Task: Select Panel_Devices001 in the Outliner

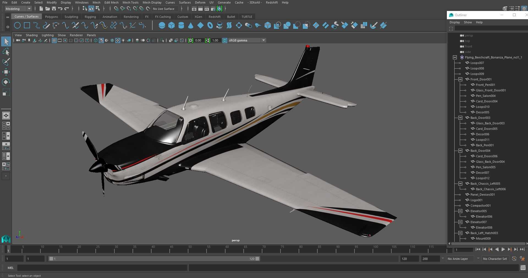Action: 482,195
